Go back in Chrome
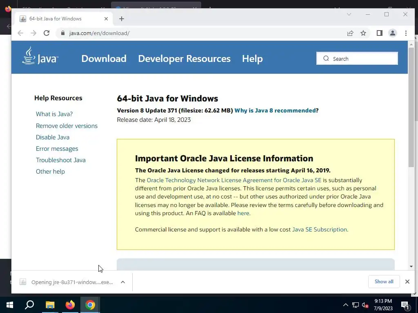The width and height of the screenshot is (418, 313). (20, 33)
